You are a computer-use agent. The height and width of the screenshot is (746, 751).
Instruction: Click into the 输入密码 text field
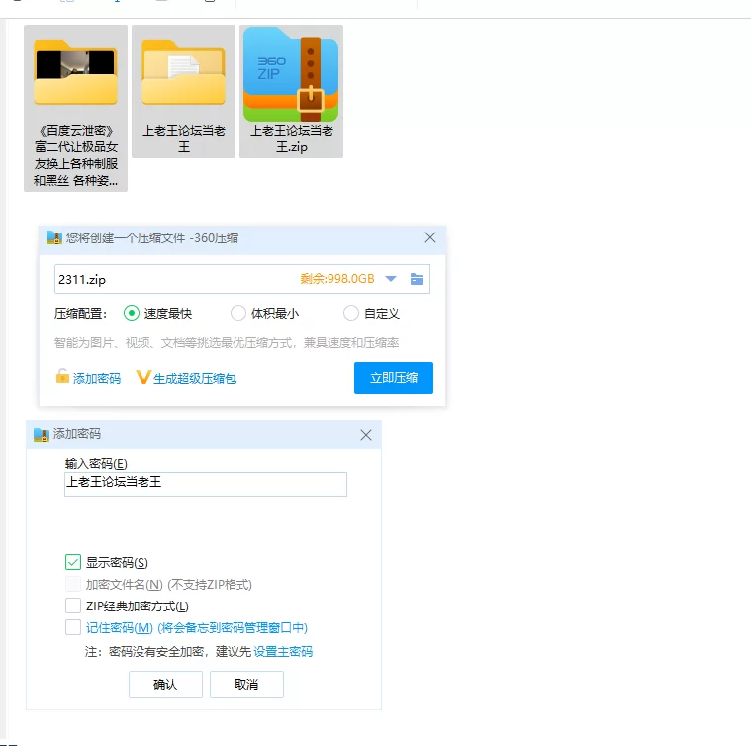click(x=205, y=483)
